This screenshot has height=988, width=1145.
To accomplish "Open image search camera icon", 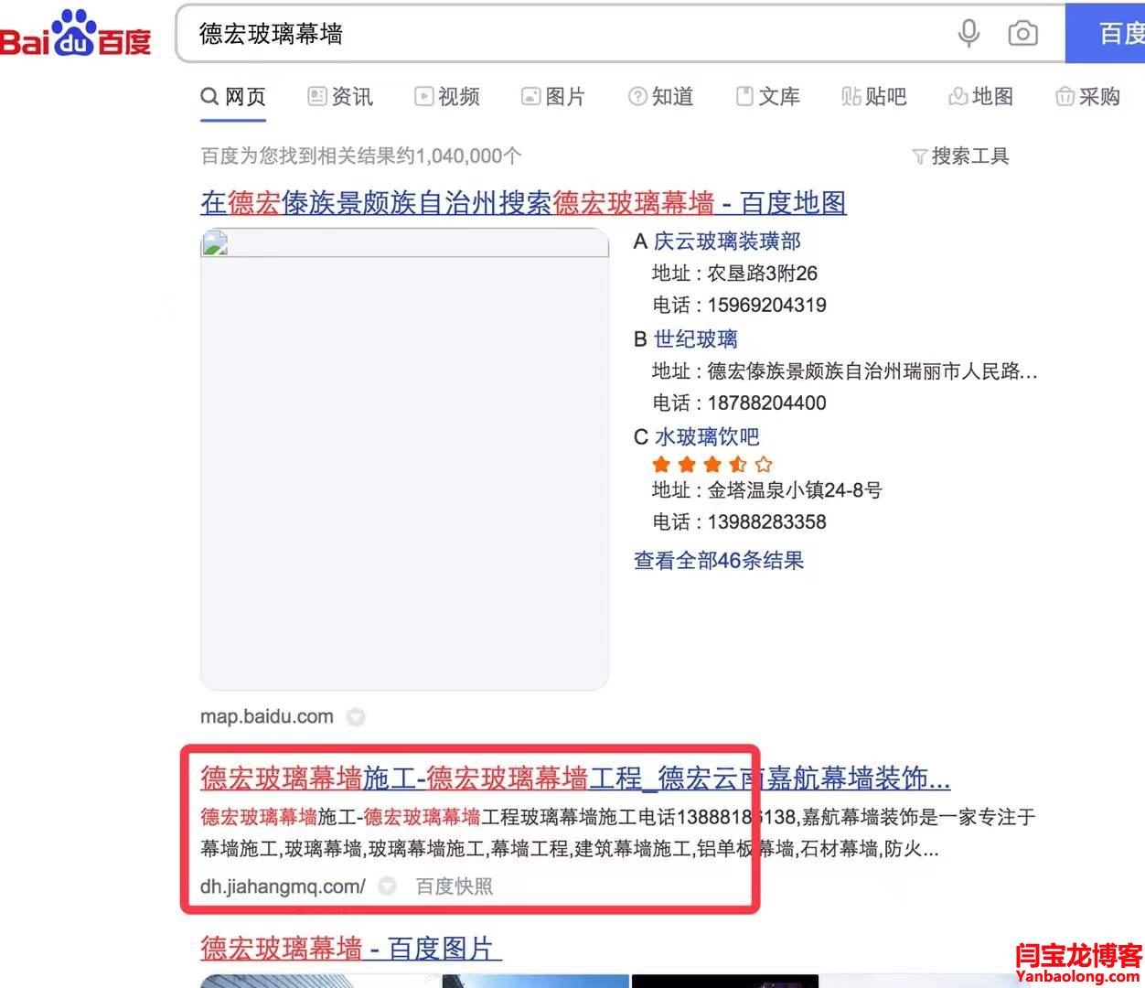I will pyautogui.click(x=1022, y=34).
